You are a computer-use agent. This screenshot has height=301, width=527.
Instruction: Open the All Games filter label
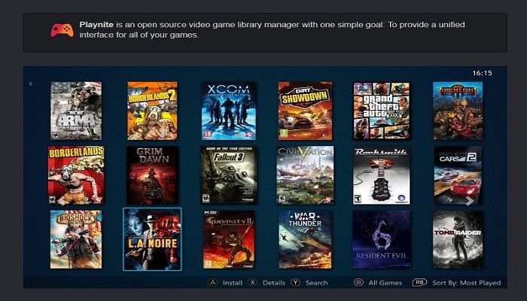tap(385, 283)
